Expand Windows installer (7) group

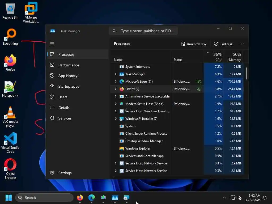(x=116, y=119)
